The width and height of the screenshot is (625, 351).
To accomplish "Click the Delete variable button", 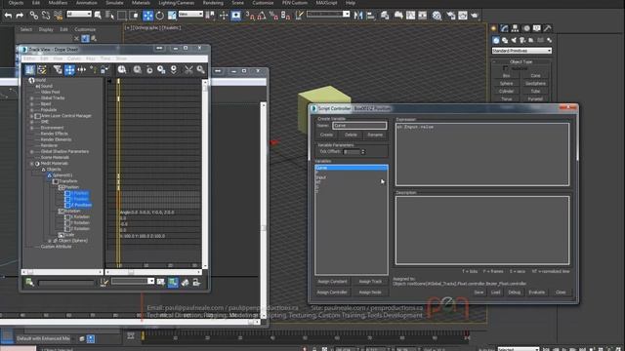I will tap(351, 135).
